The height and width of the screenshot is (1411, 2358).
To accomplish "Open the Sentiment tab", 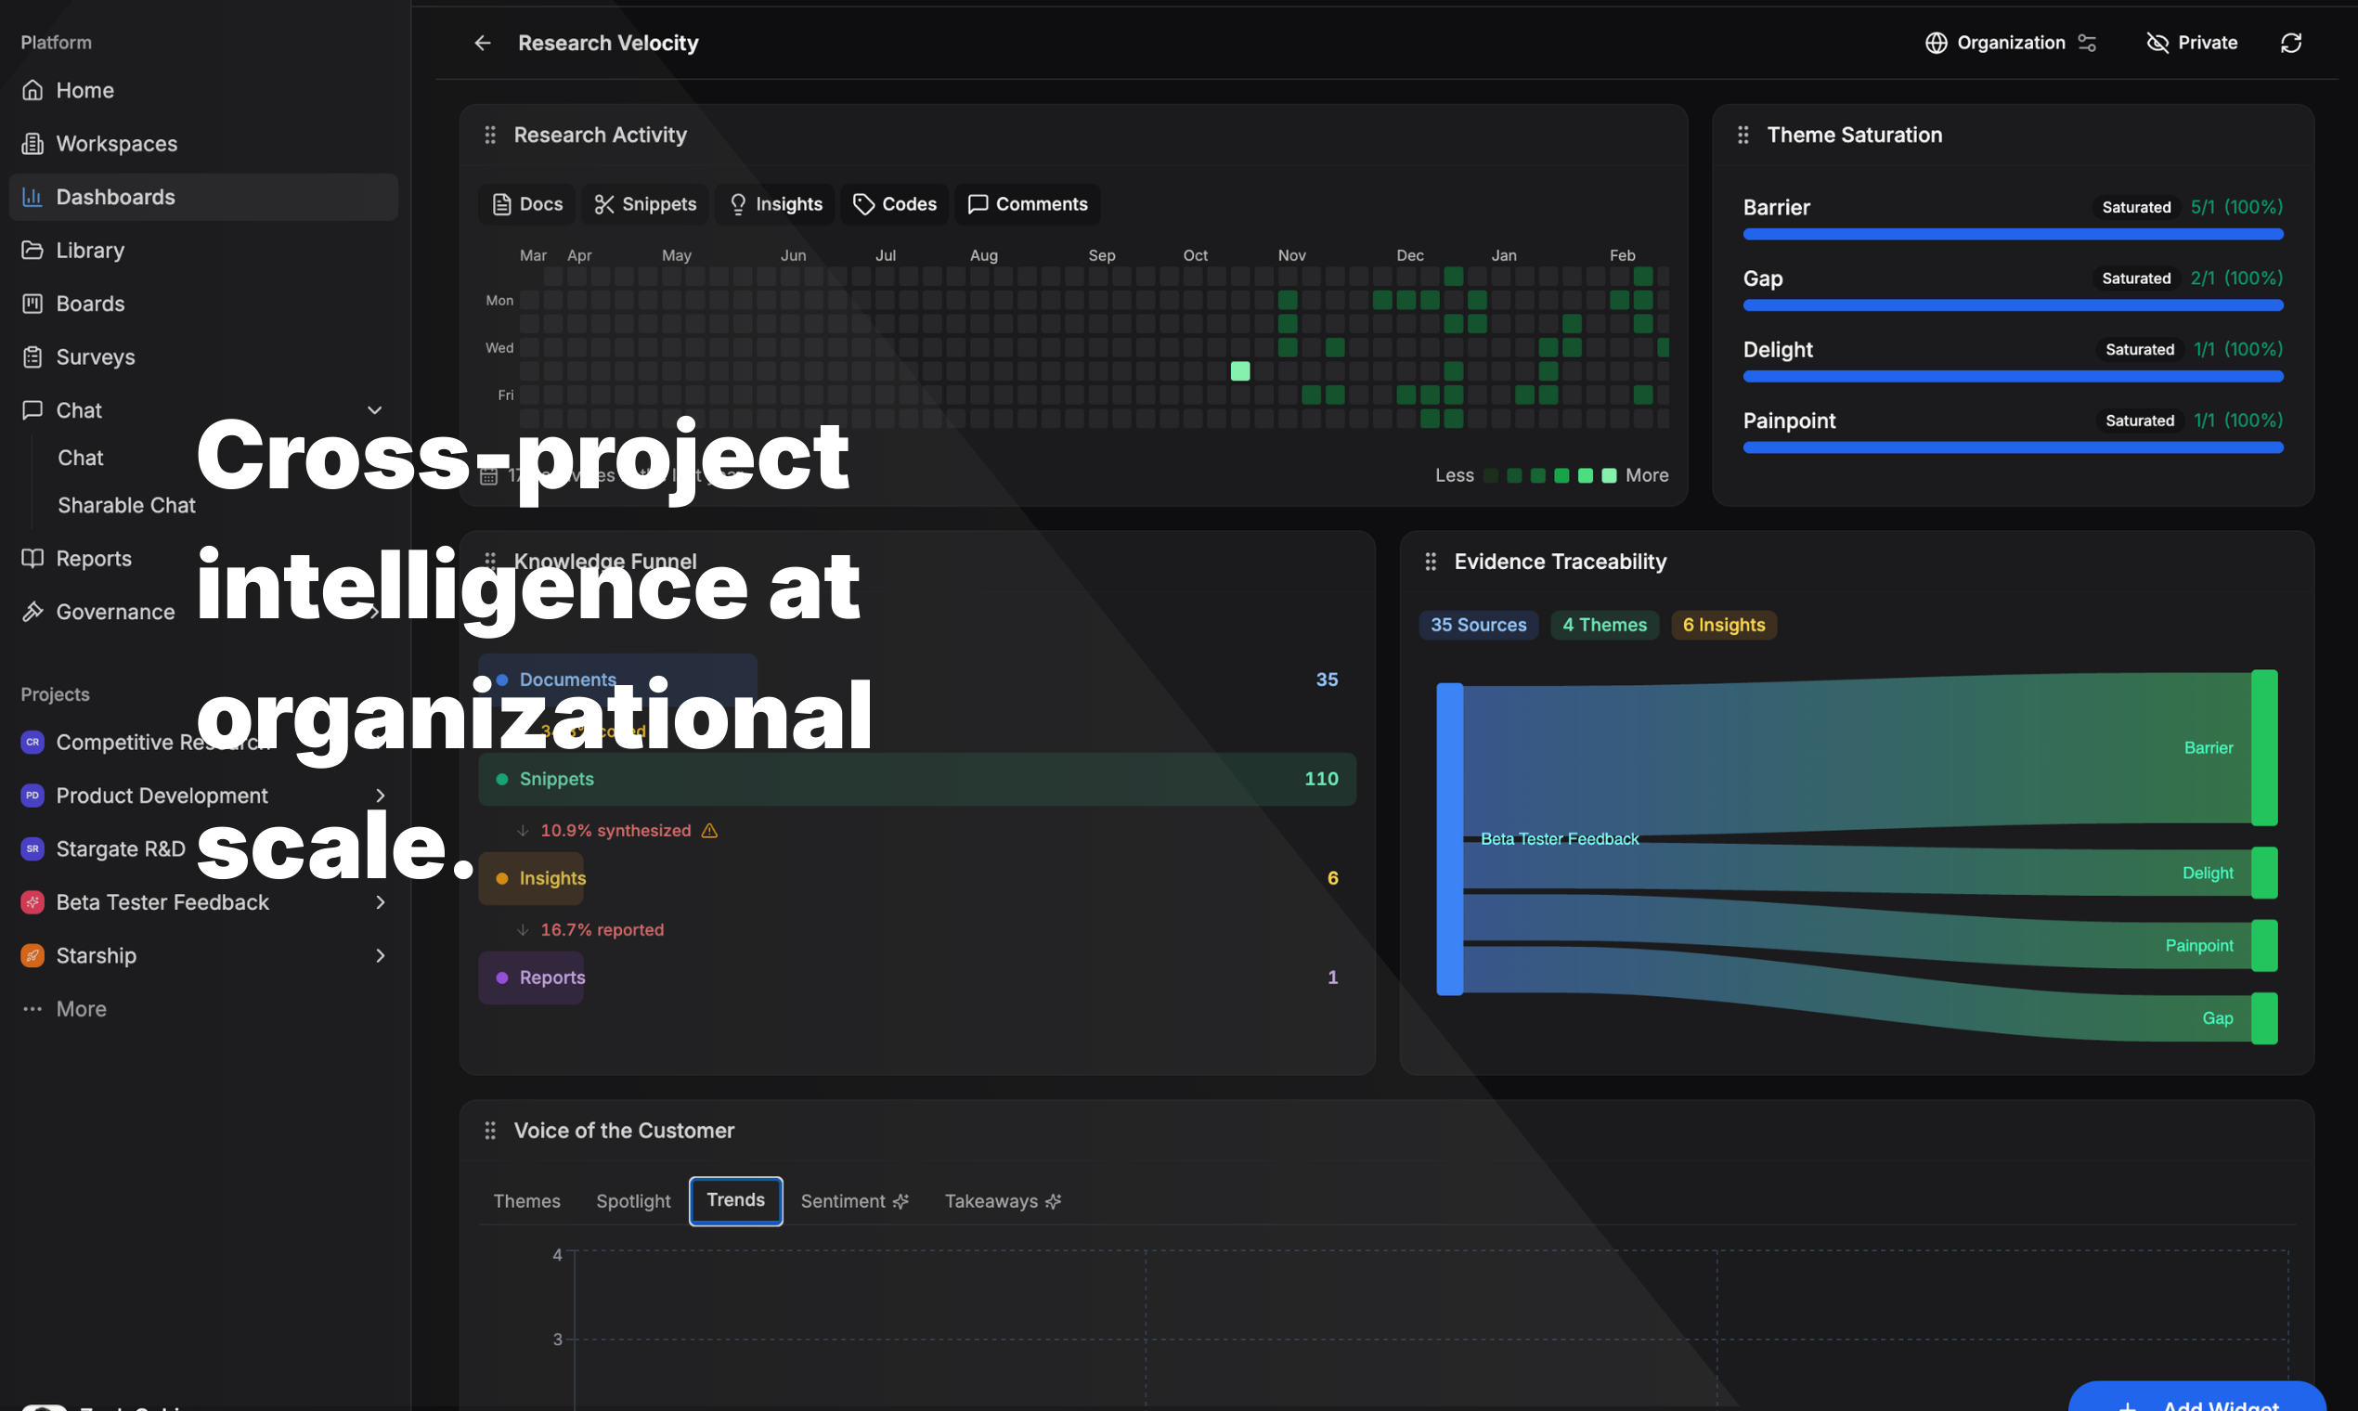I will pyautogui.click(x=854, y=1201).
